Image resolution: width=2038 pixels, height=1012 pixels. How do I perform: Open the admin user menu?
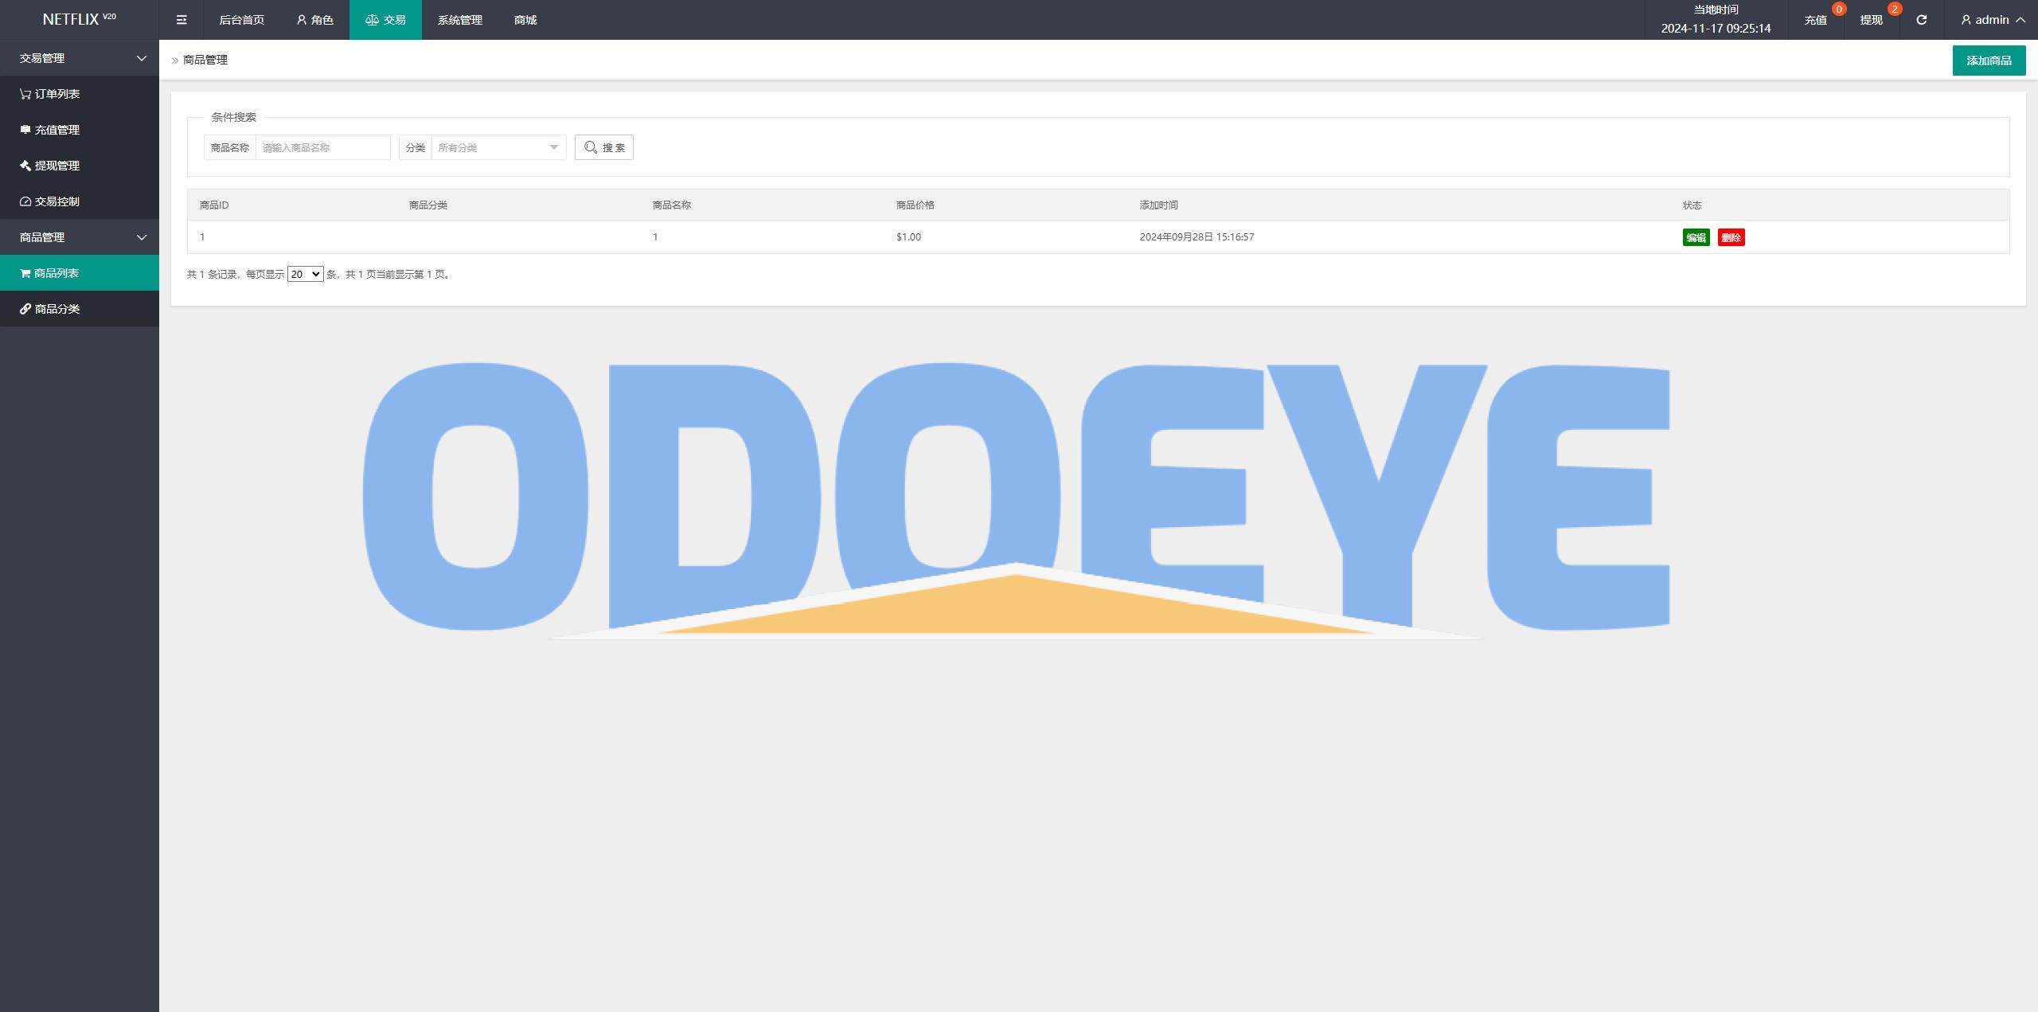(1993, 20)
